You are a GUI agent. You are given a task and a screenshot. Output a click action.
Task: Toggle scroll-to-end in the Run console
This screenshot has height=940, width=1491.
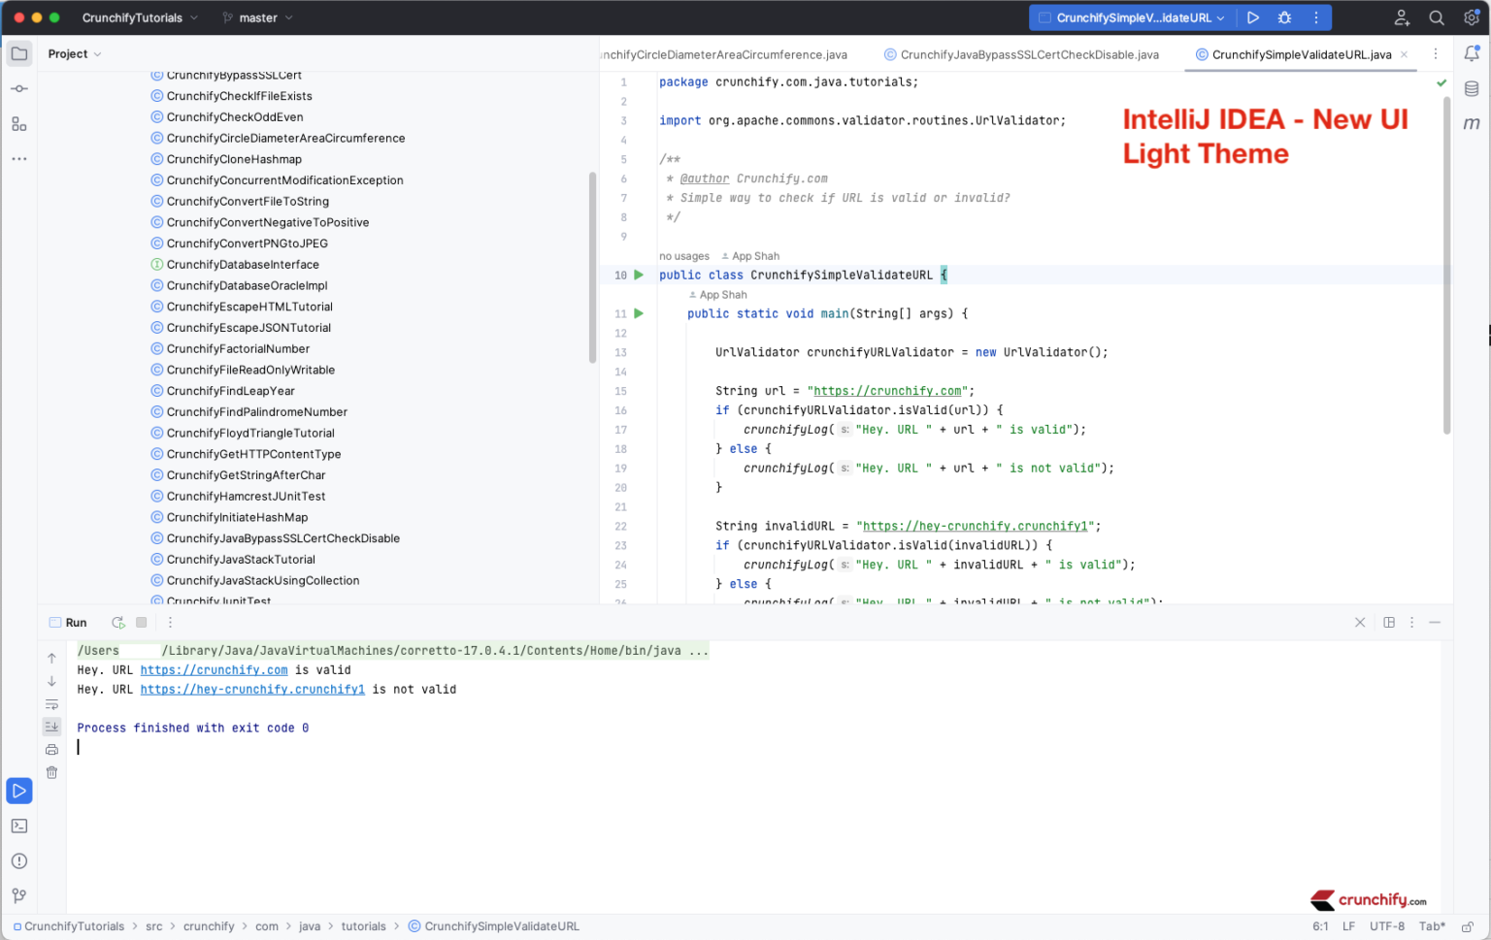pos(51,726)
